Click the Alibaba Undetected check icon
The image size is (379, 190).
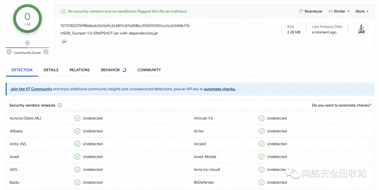click(x=77, y=131)
